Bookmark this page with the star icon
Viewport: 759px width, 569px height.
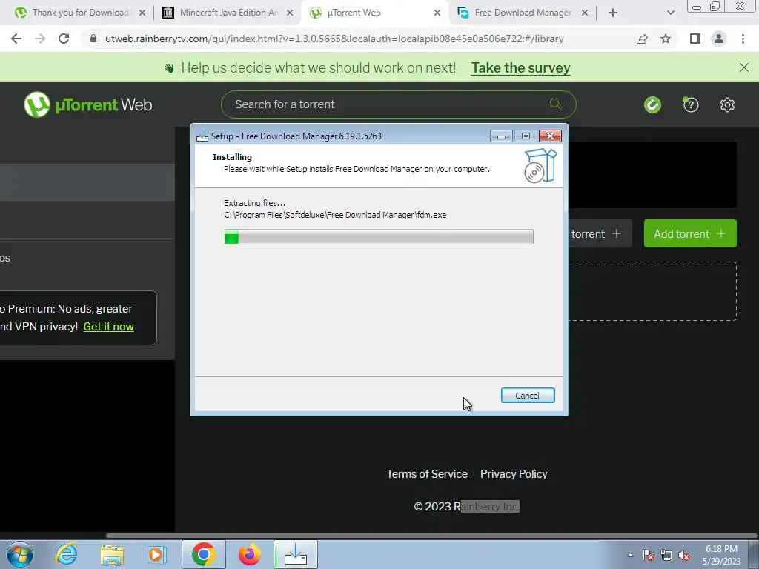tap(666, 39)
